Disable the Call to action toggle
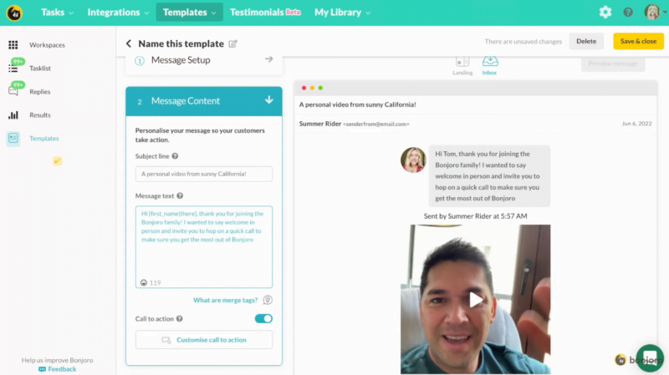 click(x=263, y=318)
